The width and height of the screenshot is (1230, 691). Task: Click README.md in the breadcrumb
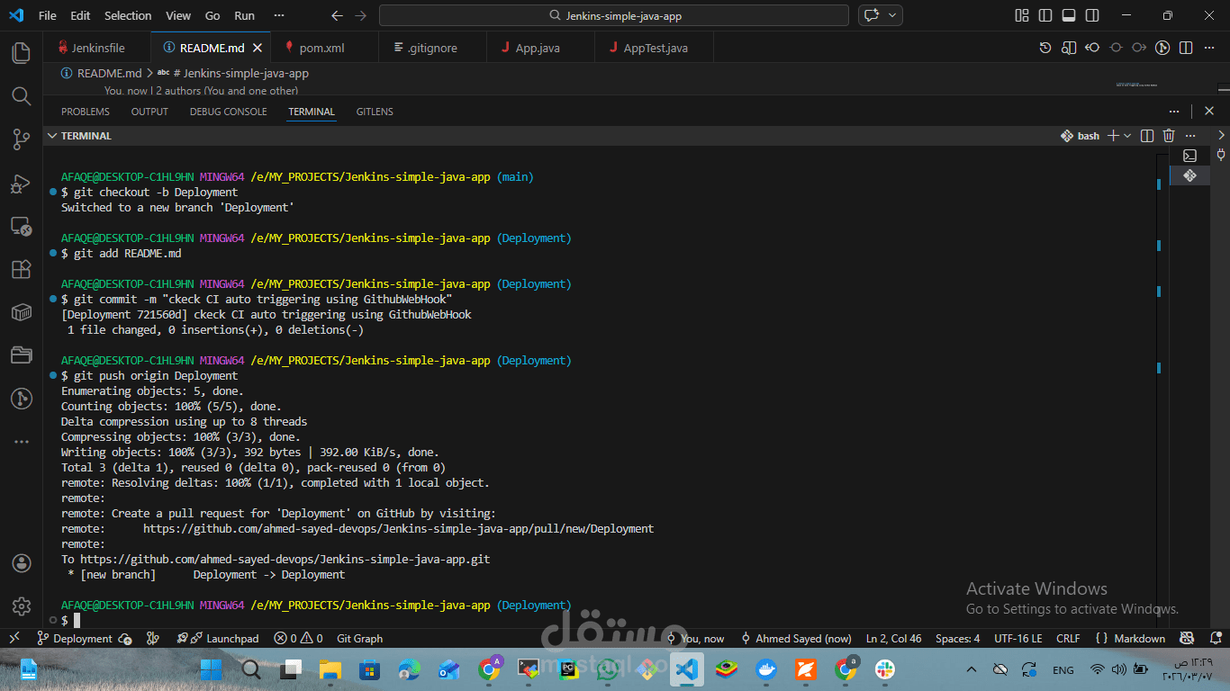pyautogui.click(x=109, y=73)
